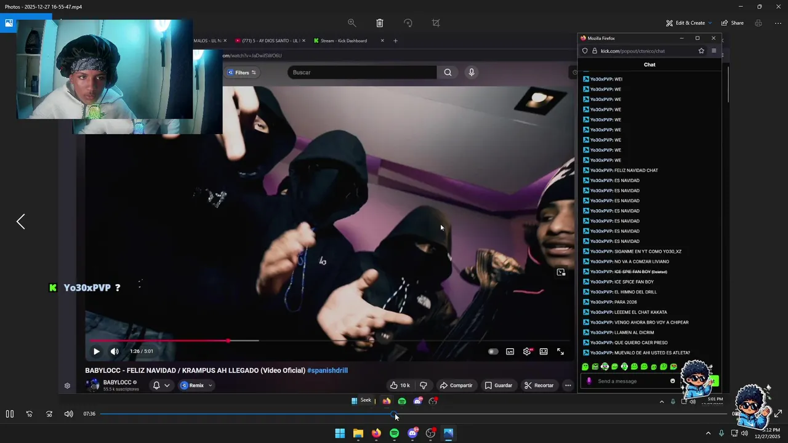Switch YouTube to theater mode
Image resolution: width=788 pixels, height=443 pixels.
[x=544, y=351]
